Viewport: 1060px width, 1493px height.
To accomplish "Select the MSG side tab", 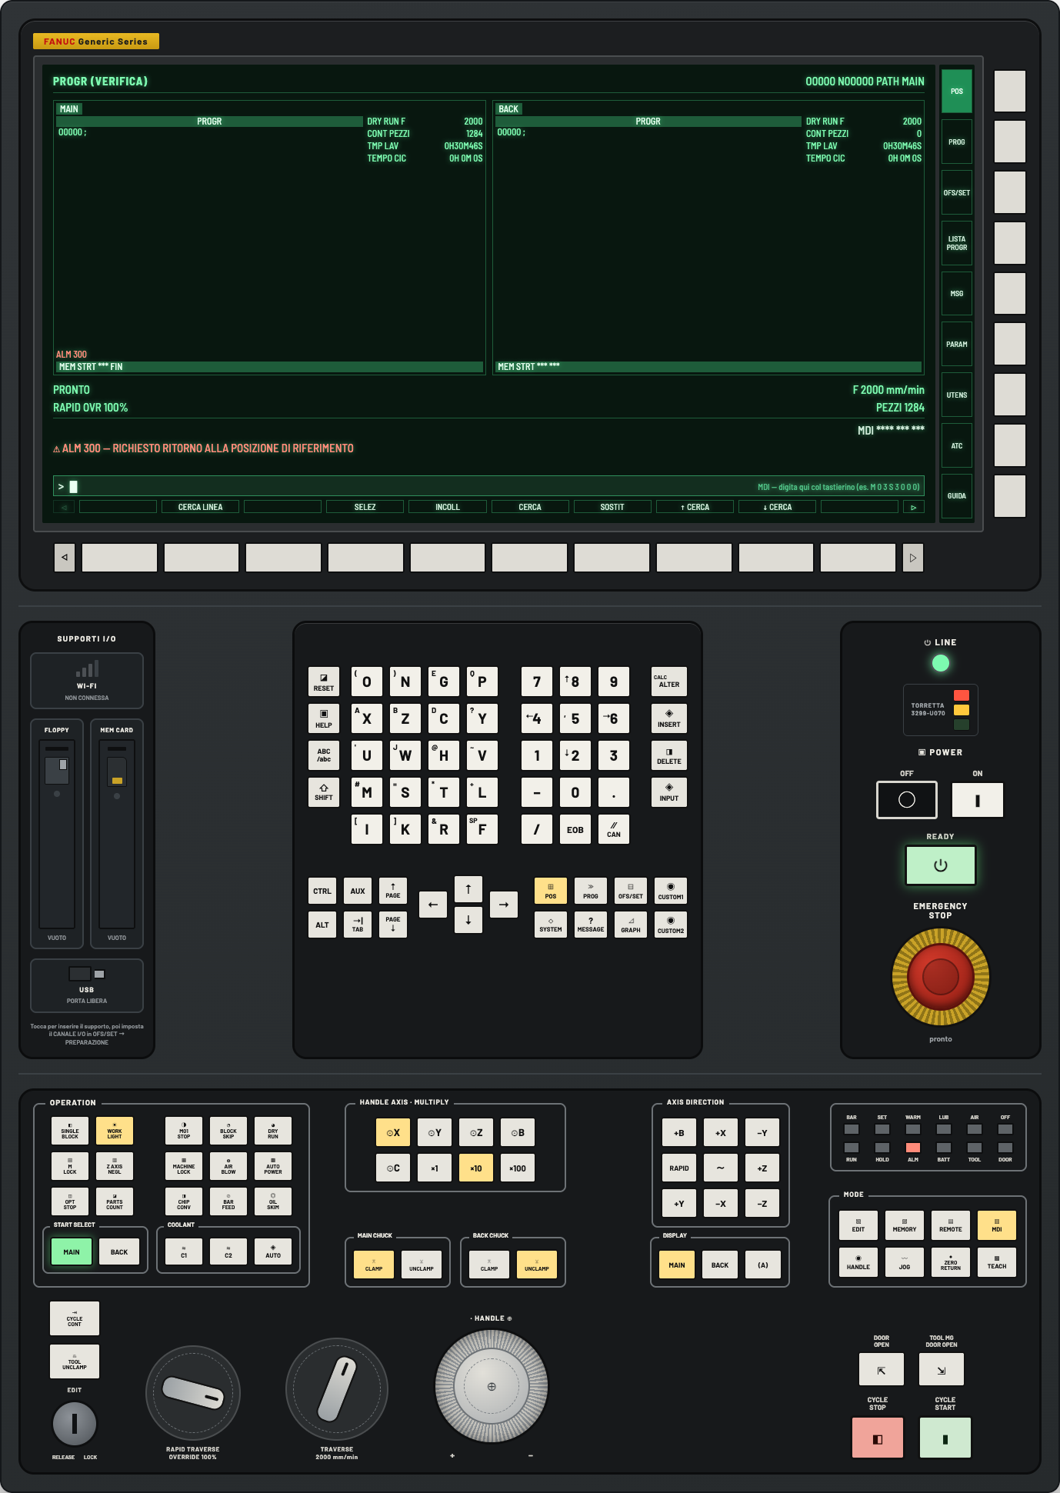I will (x=957, y=294).
